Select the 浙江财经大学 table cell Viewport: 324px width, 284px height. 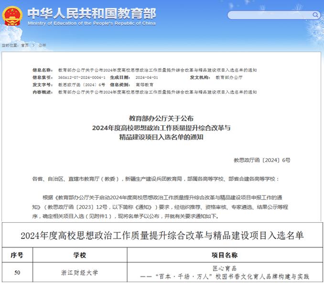click(79, 273)
